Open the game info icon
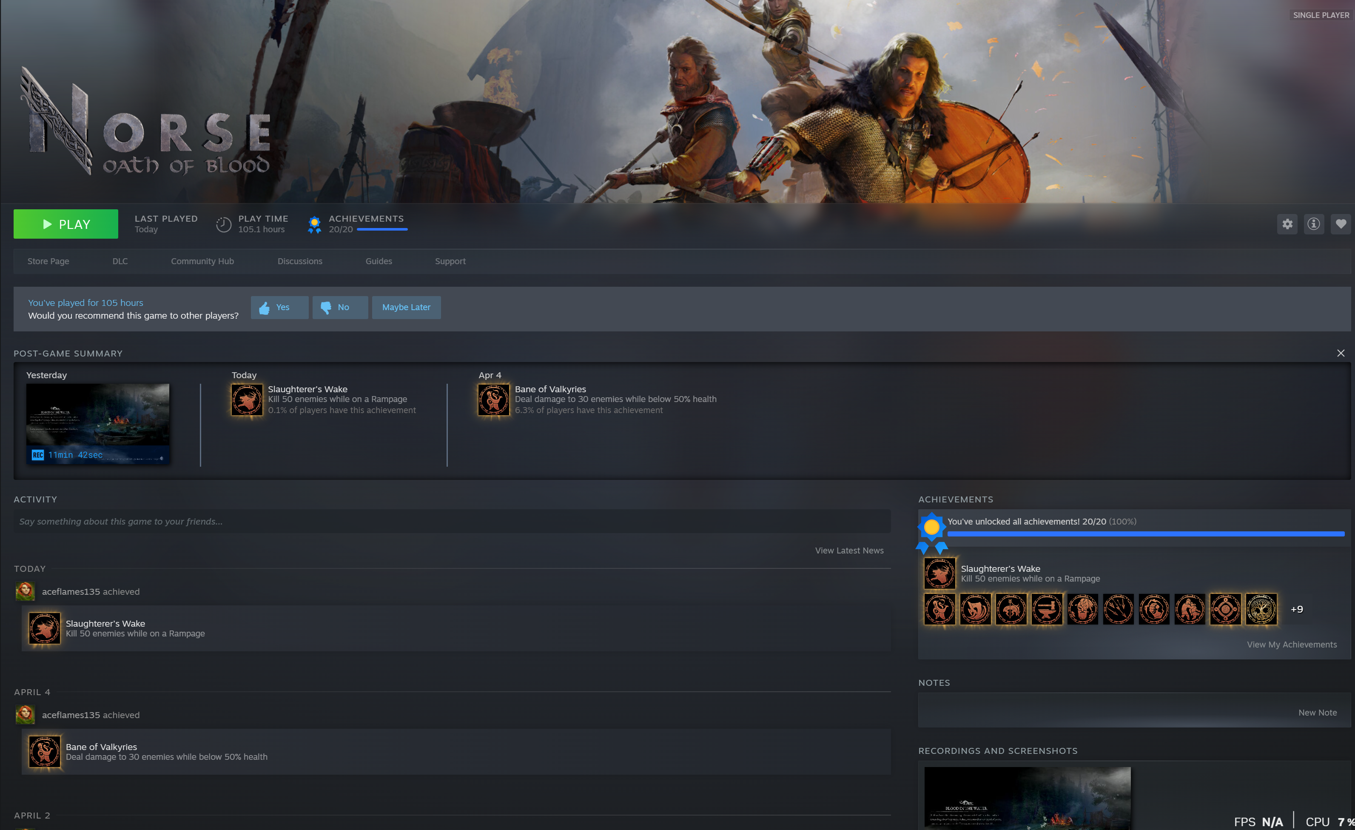The height and width of the screenshot is (830, 1355). pos(1314,224)
